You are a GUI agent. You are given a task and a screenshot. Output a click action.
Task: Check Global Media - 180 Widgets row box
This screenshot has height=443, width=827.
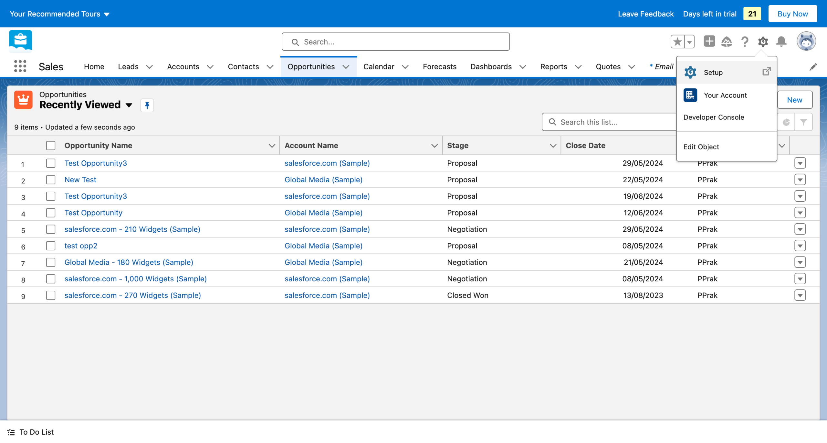(x=51, y=262)
